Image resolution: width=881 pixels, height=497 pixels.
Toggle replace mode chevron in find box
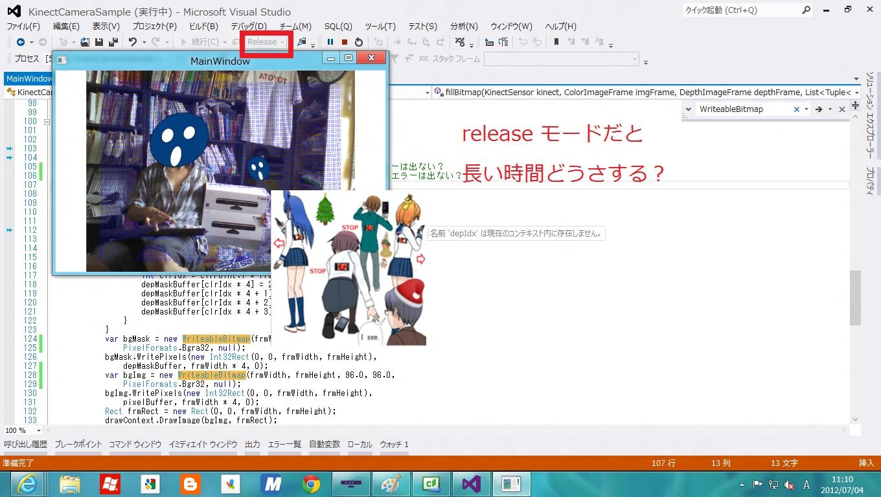click(689, 109)
